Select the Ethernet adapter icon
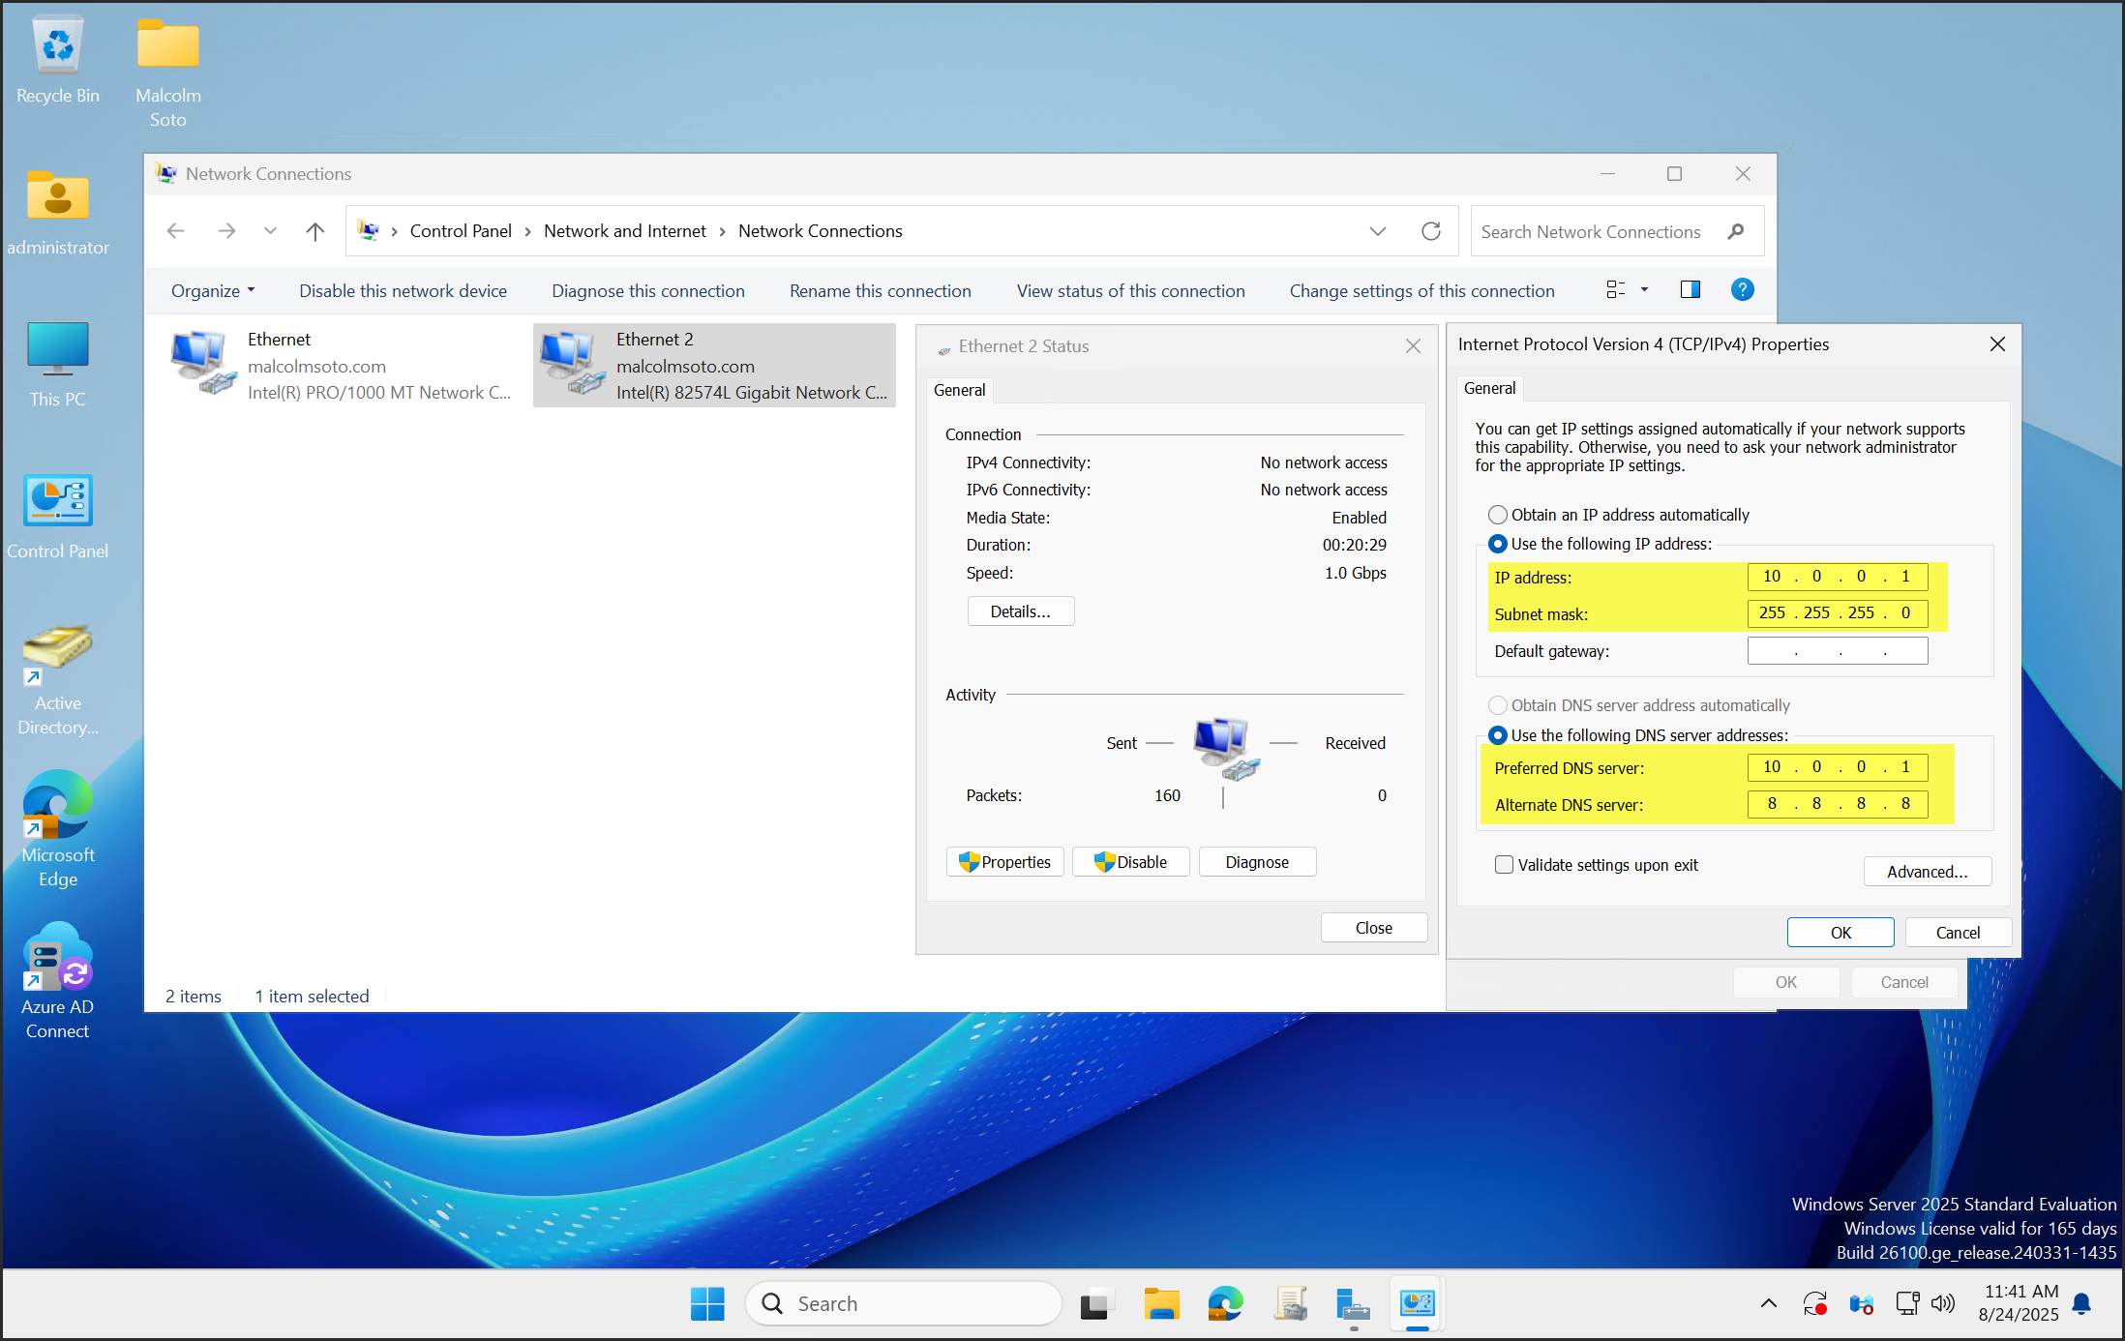The width and height of the screenshot is (2125, 1341). 202,364
